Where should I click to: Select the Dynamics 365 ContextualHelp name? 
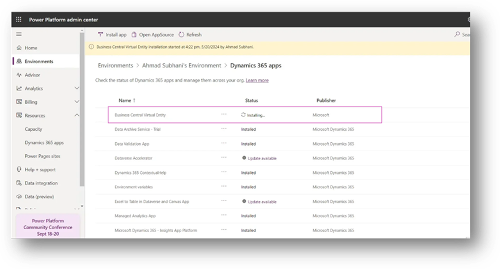[140, 173]
